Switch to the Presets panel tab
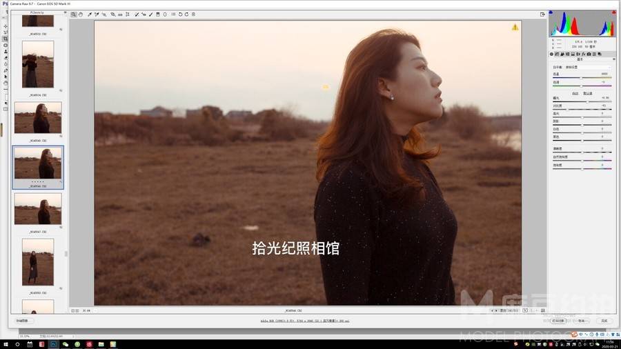The image size is (621, 349). pyautogui.click(x=594, y=54)
